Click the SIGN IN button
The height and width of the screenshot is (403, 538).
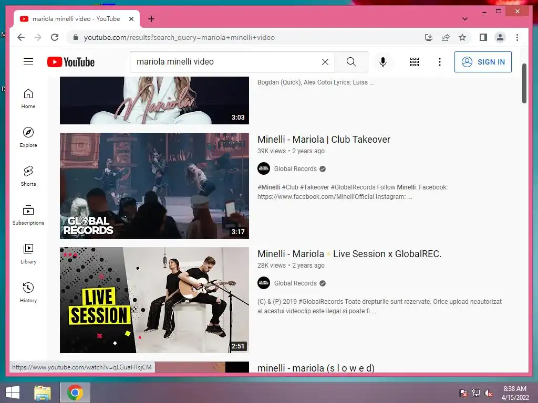tap(483, 62)
